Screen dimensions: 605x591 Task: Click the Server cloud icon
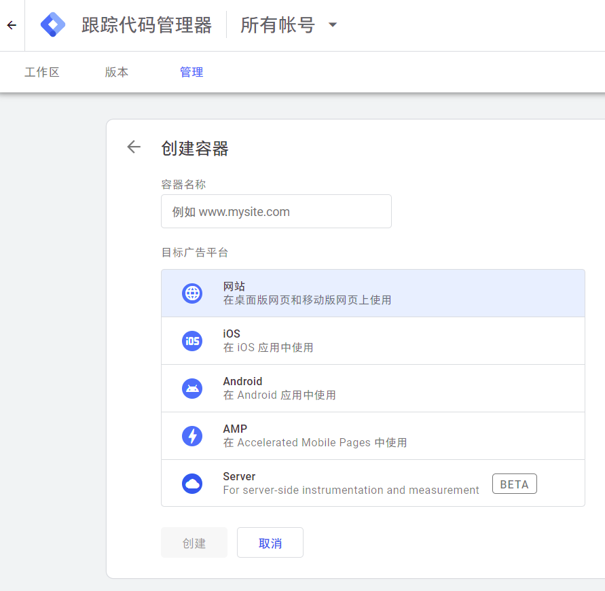(x=192, y=483)
